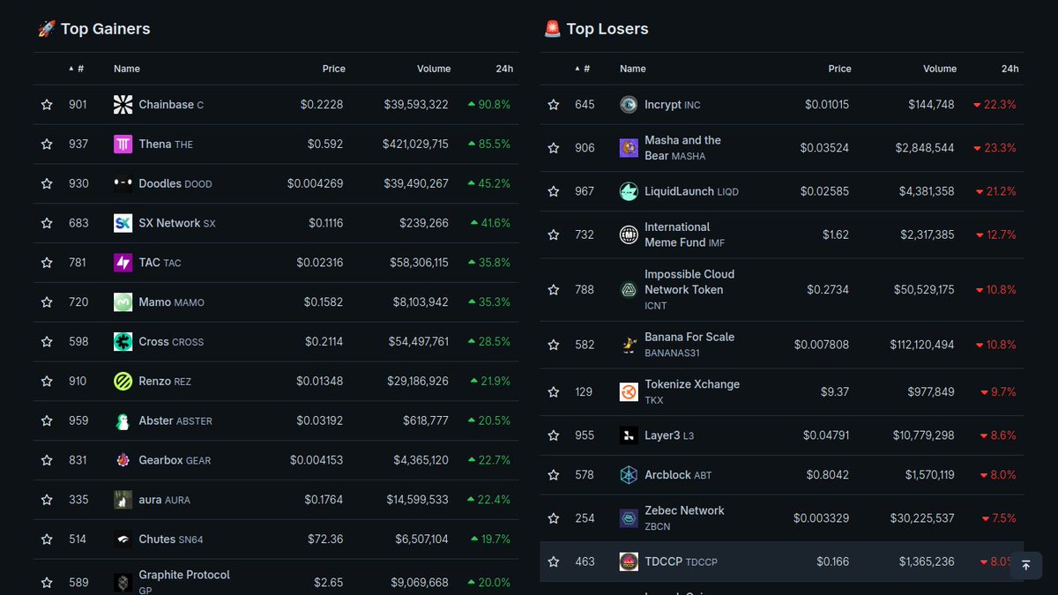The image size is (1058, 595).
Task: Click Tokenize Xchange price $9.37
Action: pyautogui.click(x=834, y=392)
